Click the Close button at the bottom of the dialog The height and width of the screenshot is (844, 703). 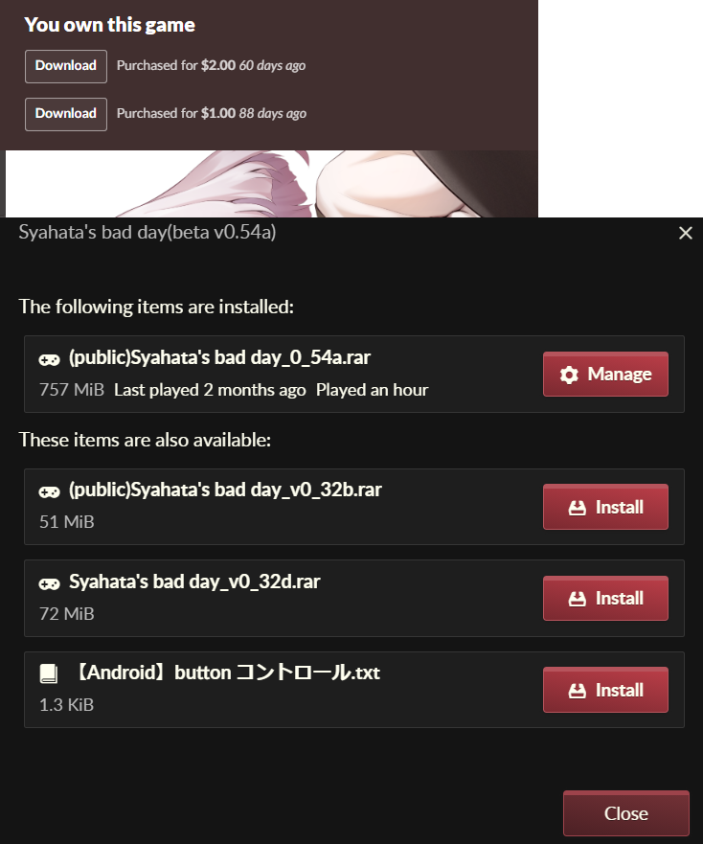pyautogui.click(x=626, y=813)
